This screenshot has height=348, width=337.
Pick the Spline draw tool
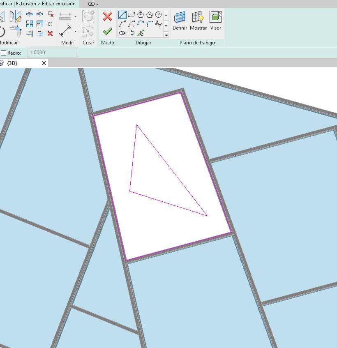(x=159, y=24)
